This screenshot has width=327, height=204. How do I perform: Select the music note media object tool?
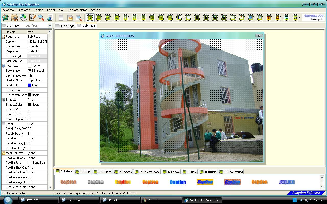278,18
